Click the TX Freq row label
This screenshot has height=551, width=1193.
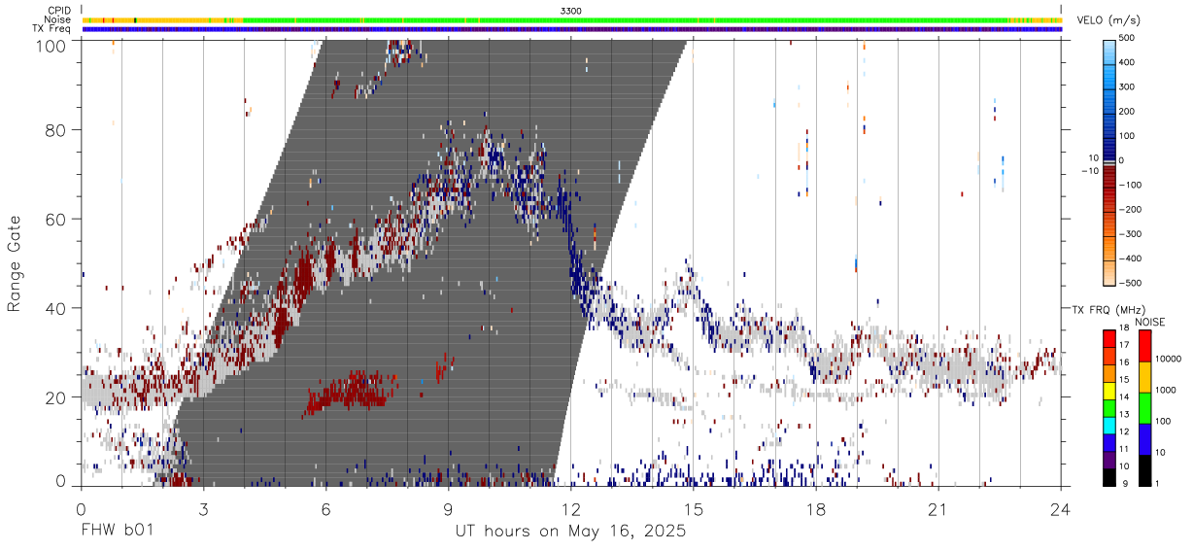(51, 28)
